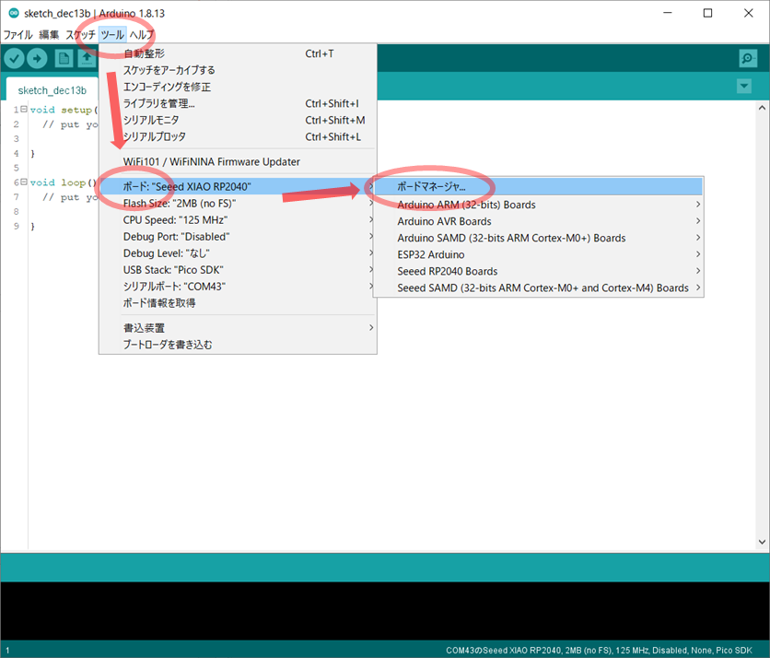Viewport: 770px width, 658px height.
Task: Click the Arduino logo in title bar
Action: point(14,13)
